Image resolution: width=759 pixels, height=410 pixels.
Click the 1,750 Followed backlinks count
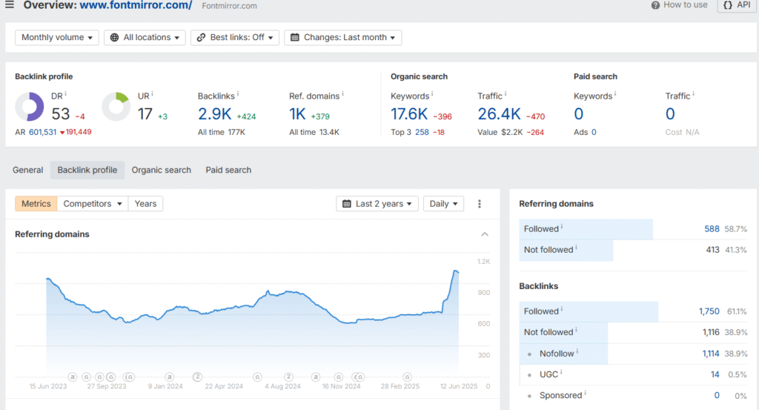click(x=709, y=311)
